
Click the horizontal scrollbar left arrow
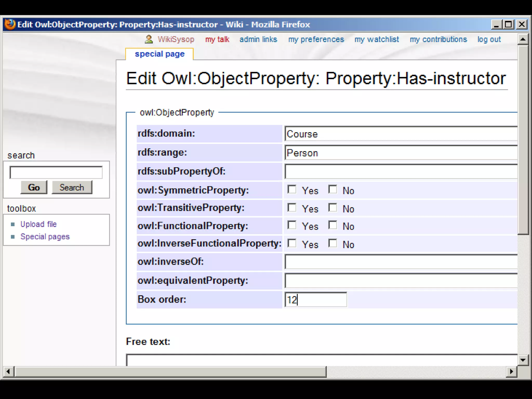tap(8, 371)
